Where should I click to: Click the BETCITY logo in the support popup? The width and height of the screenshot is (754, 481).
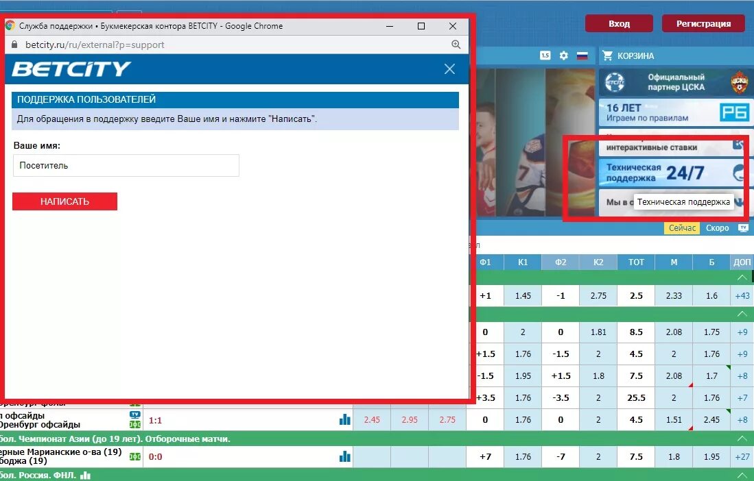(71, 69)
